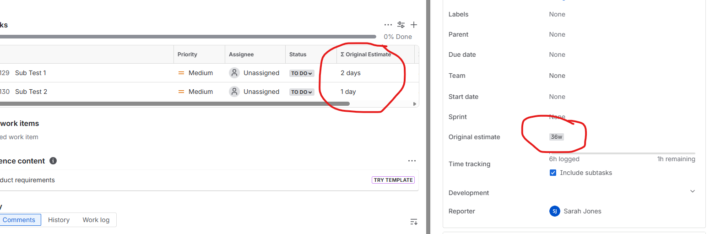Click unassigned avatar icon for Sub Test 2

point(234,92)
